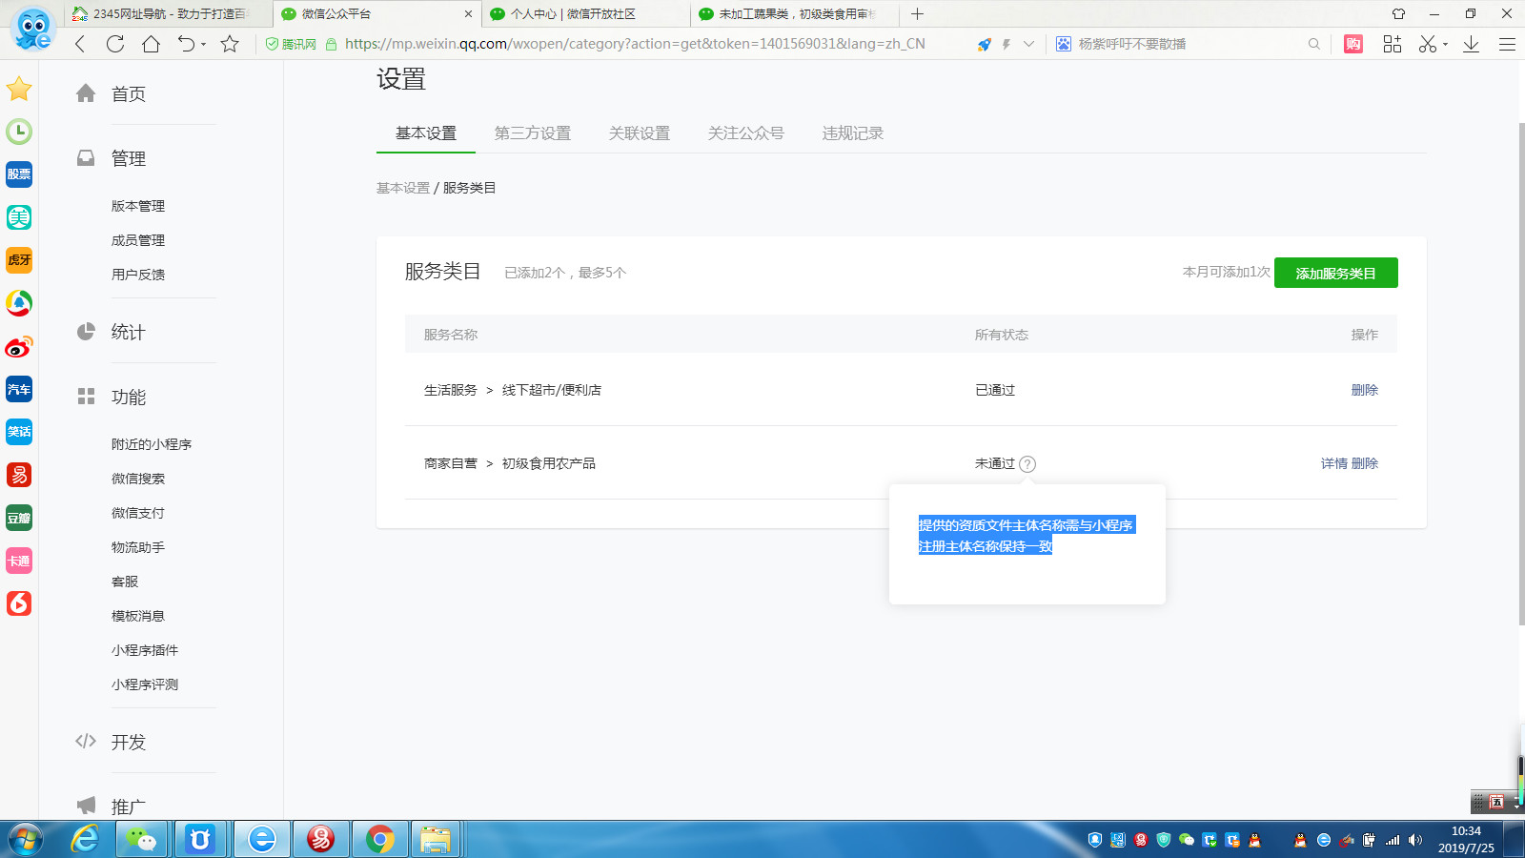
Task: Open the browser hamburger main menu
Action: point(1507,44)
